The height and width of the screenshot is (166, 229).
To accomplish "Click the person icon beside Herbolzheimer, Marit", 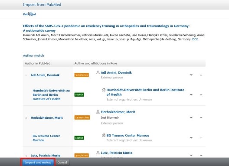I will pyautogui.click(x=98, y=112).
